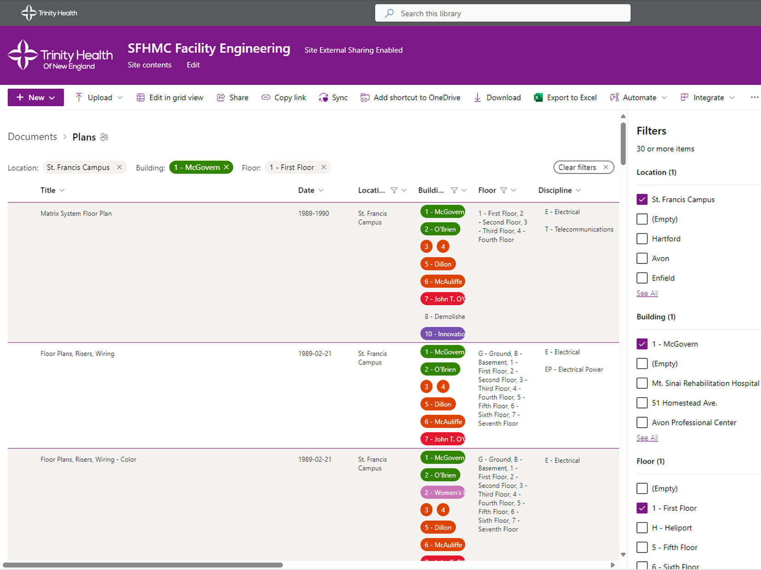Viewport: 761px width, 570px height.
Task: Check the Enfield location filter
Action: tap(642, 278)
